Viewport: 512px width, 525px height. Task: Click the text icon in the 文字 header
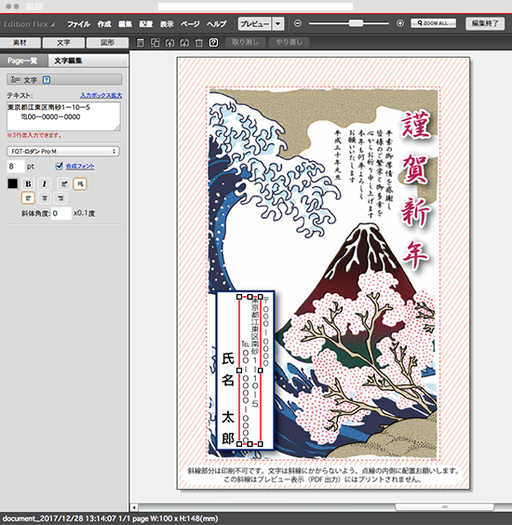16,80
